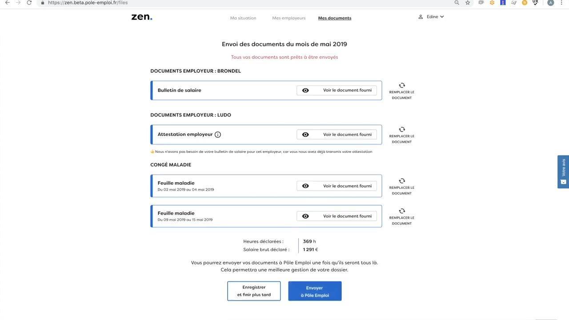Open the Votre avis feedback side tab
This screenshot has height=320, width=569.
(563, 172)
